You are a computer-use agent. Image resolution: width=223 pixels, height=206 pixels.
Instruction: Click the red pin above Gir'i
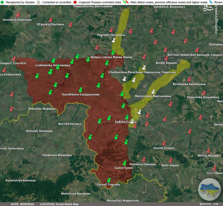214,168
